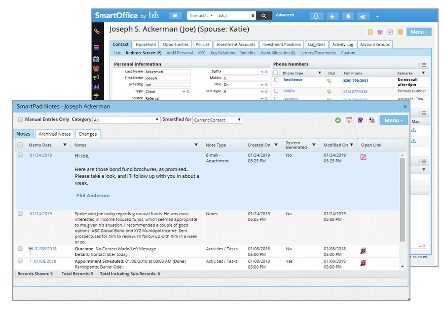Check the Residence phone row checkbox
The image size is (444, 312).
[x=276, y=80]
